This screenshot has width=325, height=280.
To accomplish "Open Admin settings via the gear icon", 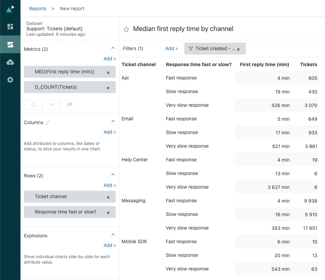I will tap(10, 80).
